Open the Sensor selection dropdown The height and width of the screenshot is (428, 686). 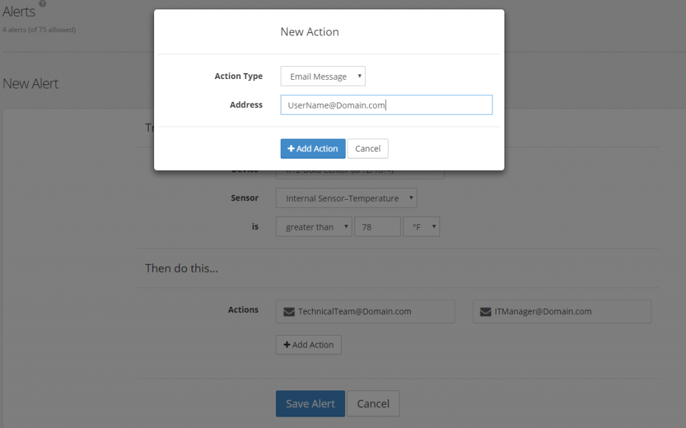pos(346,198)
